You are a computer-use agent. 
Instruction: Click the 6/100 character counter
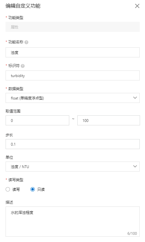132,233
